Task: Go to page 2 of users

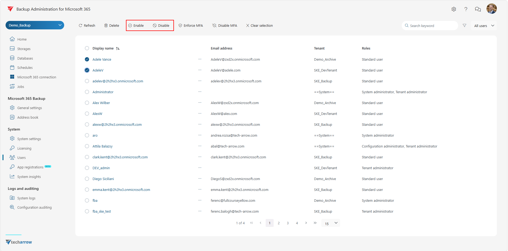Action: click(279, 223)
